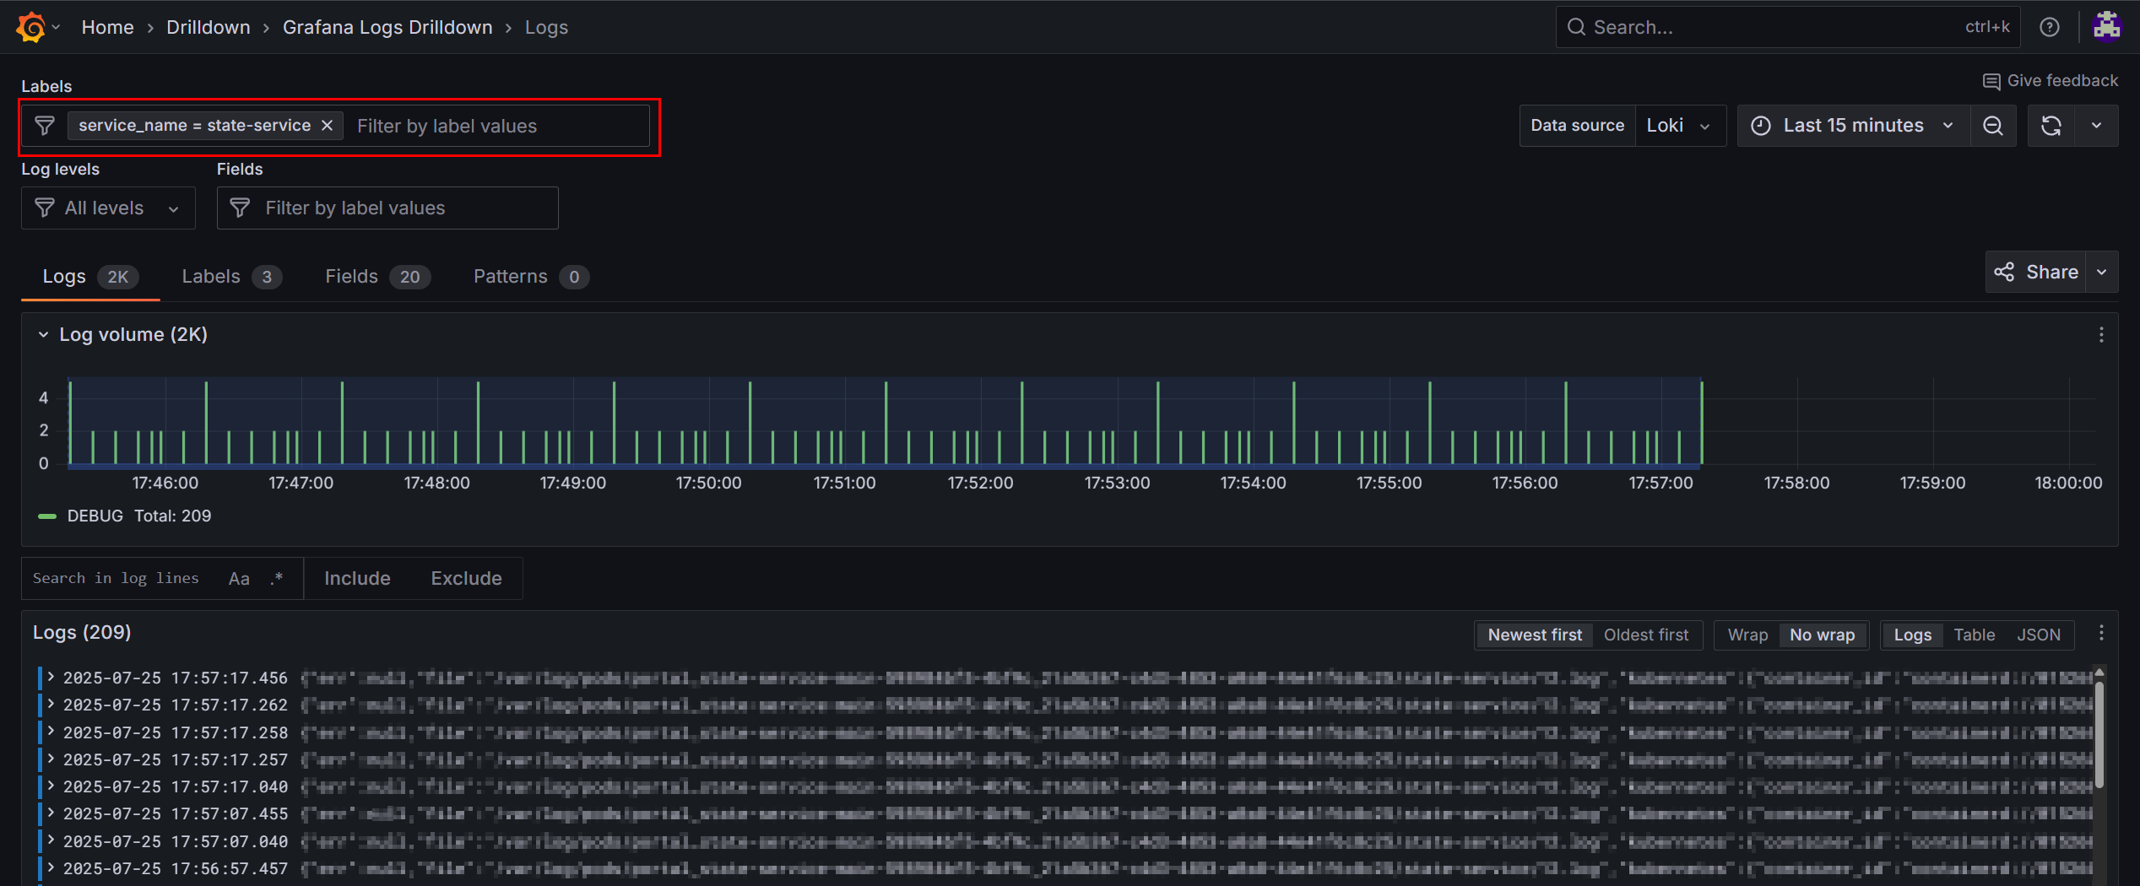Image resolution: width=2140 pixels, height=886 pixels.
Task: Expand log line at 17:57:17.040
Action: coord(51,786)
